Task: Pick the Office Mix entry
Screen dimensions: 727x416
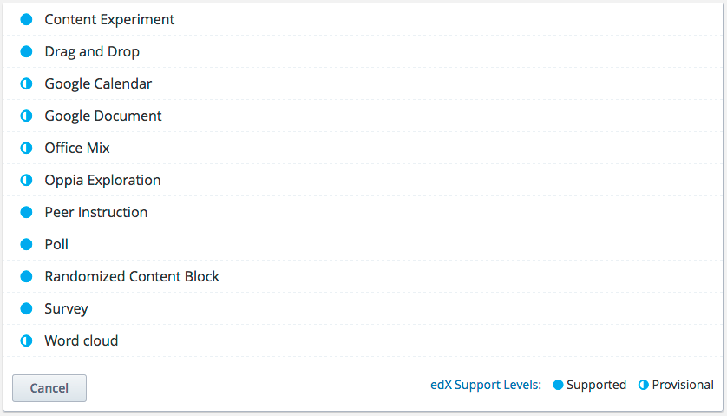Action: 77,148
